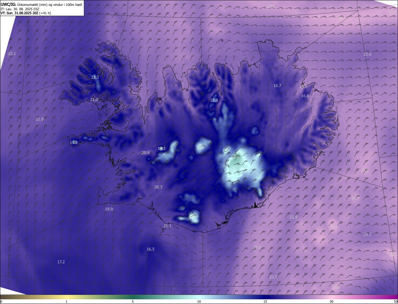The image size is (398, 304).
Task: Click the 23.7 value label
Action: (x=273, y=277)
